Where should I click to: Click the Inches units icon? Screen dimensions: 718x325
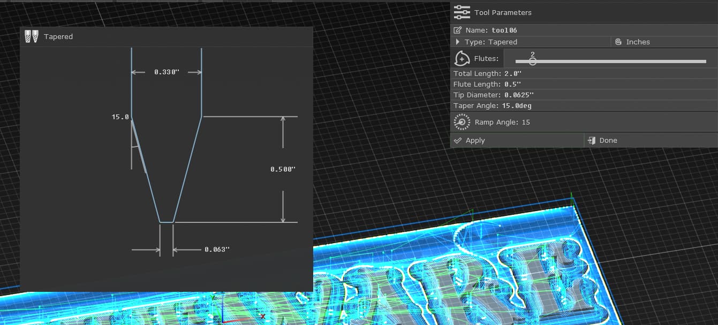pos(618,42)
